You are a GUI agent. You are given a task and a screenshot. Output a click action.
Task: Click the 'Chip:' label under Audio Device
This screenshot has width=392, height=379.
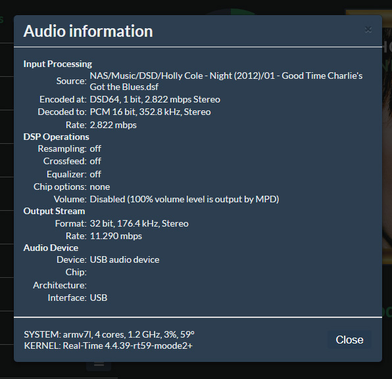click(76, 272)
